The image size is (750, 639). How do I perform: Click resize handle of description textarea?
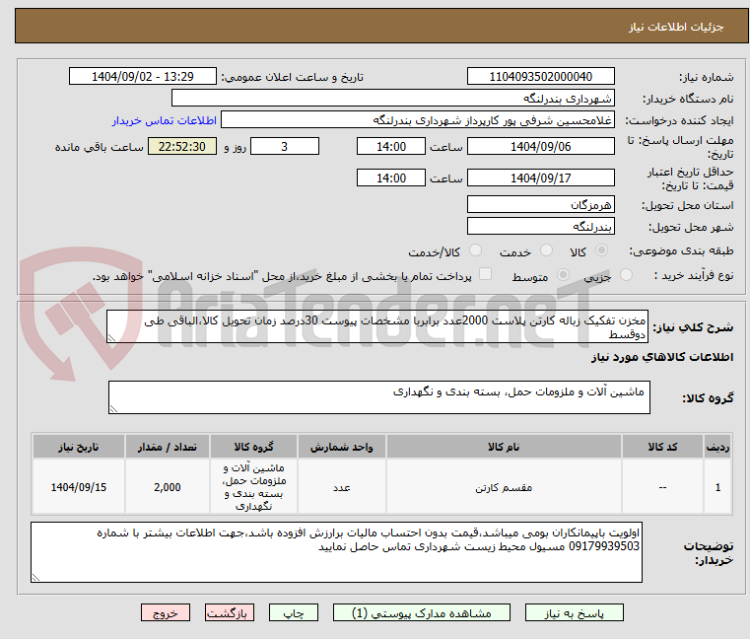coord(111,338)
